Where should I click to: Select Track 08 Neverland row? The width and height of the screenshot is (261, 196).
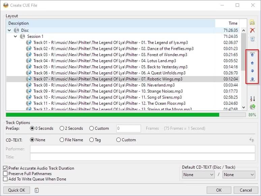(123, 85)
